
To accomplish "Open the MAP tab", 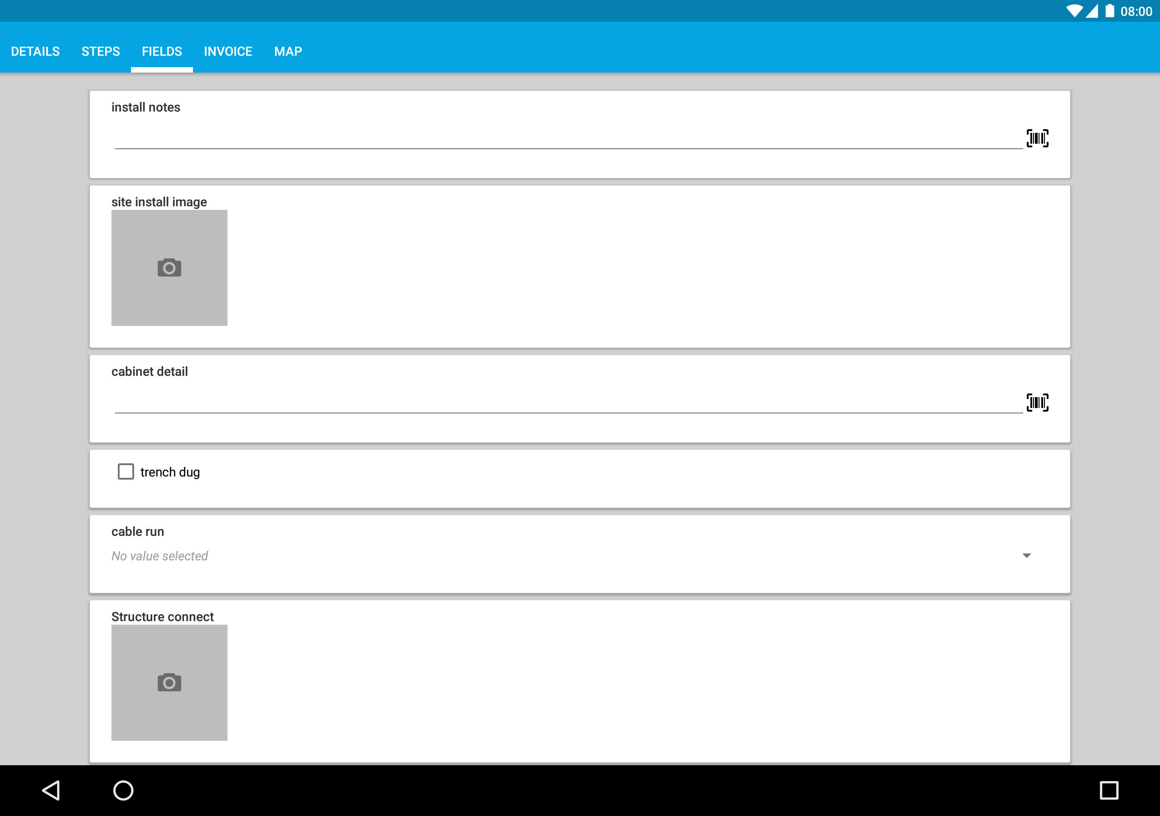I will pyautogui.click(x=288, y=51).
